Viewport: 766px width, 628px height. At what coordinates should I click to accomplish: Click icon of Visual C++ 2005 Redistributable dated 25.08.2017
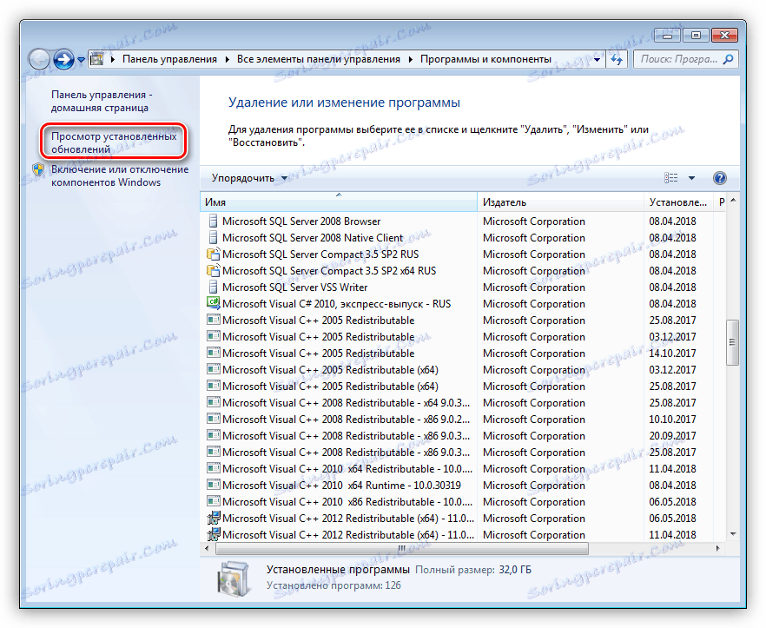(x=214, y=320)
